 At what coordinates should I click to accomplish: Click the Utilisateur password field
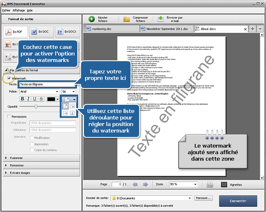53,130
